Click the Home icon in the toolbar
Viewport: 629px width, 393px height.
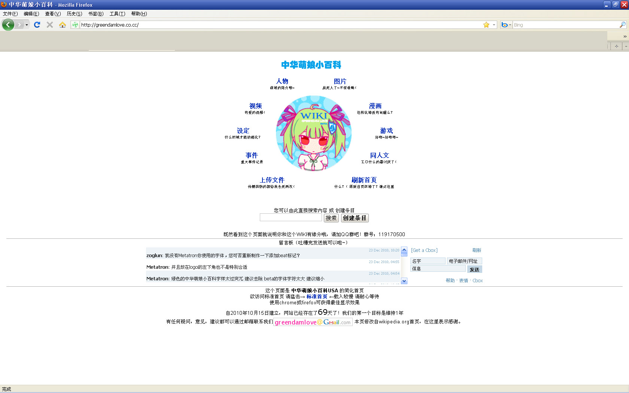coord(63,25)
